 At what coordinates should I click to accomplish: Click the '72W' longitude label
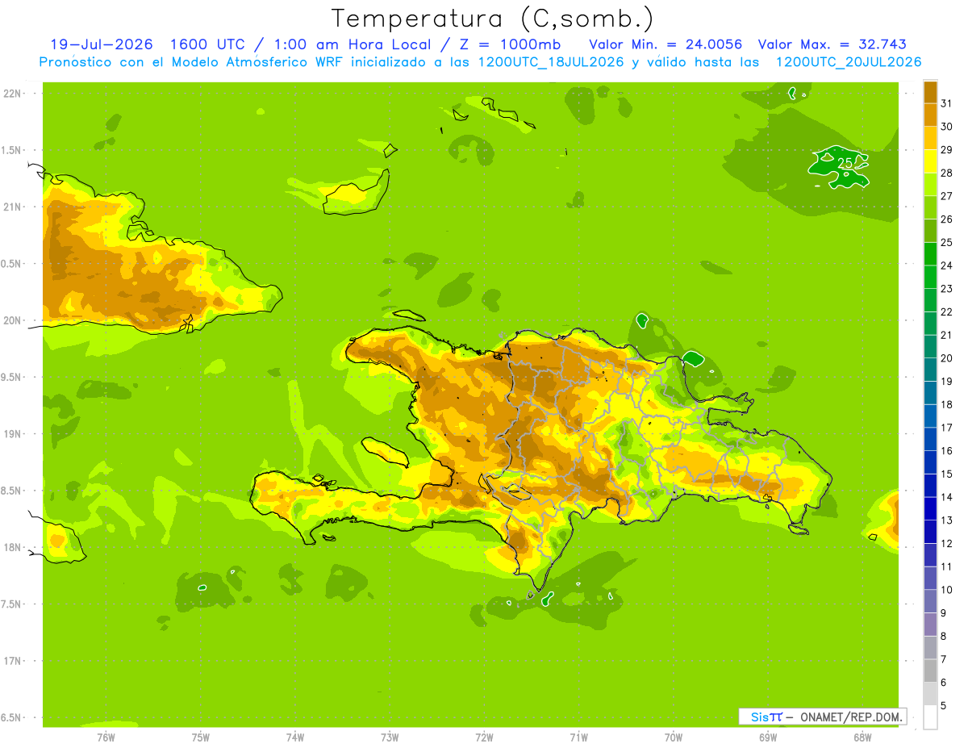point(484,738)
